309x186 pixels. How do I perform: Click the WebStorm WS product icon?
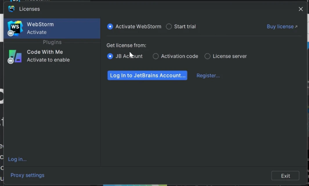coord(15,28)
